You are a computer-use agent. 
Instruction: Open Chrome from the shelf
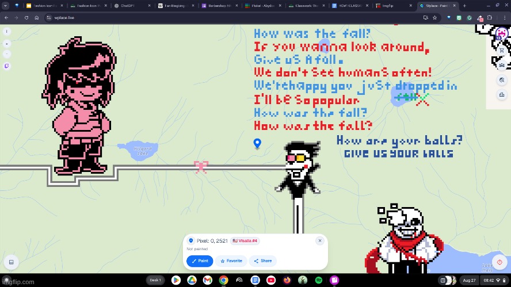223,280
